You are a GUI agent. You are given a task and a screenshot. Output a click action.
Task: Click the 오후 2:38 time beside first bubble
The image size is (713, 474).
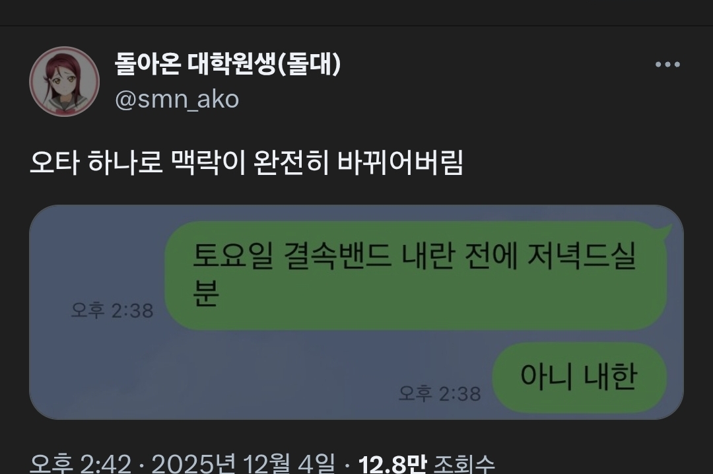coord(112,311)
